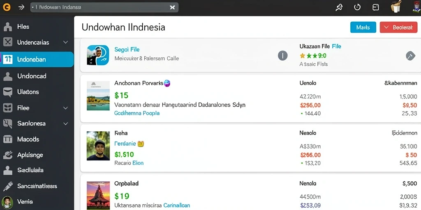Click the Macodds columns icon

(x=8, y=139)
